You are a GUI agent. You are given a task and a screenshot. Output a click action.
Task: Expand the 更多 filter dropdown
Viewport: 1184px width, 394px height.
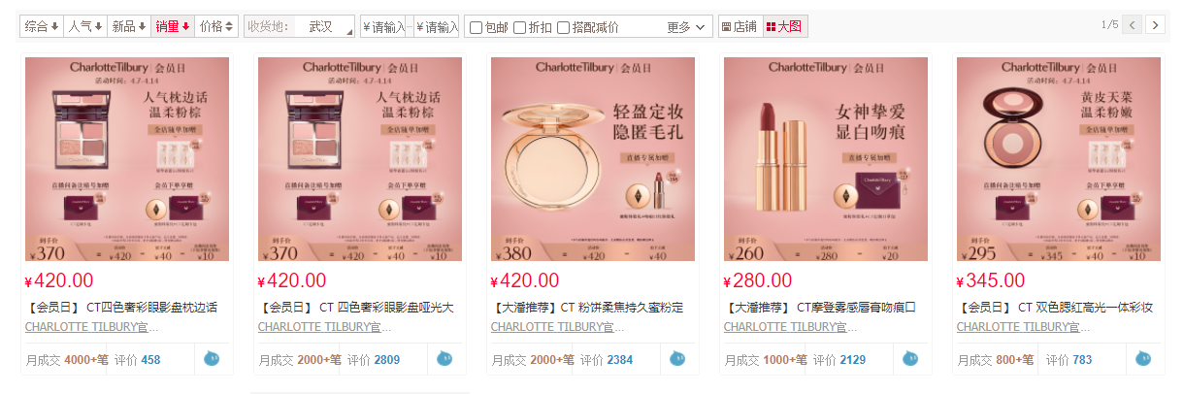686,27
